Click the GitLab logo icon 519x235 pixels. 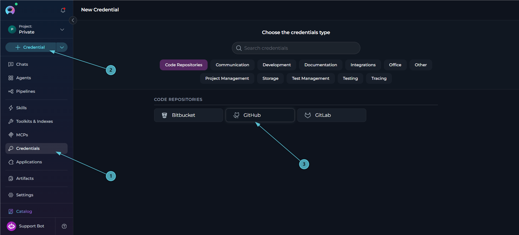308,115
